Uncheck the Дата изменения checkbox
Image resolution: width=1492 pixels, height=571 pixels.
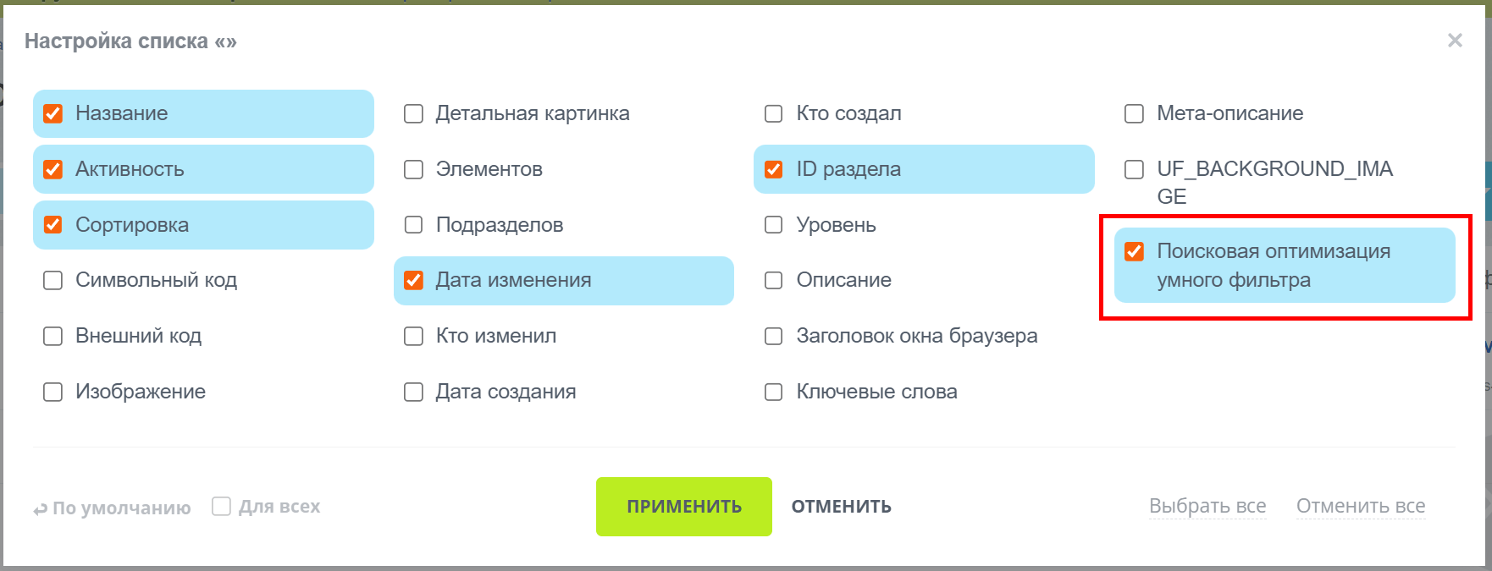coord(413,280)
